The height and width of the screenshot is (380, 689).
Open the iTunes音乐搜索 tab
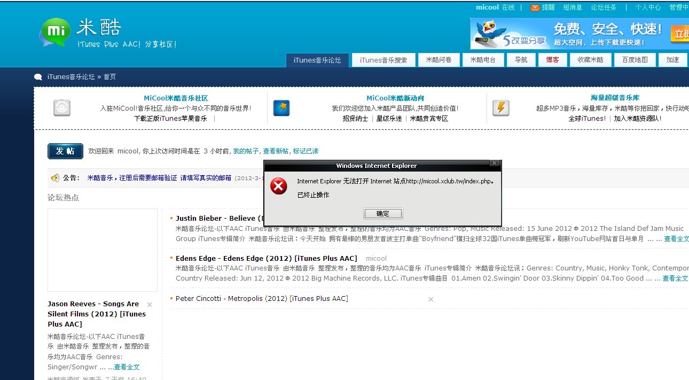point(383,60)
